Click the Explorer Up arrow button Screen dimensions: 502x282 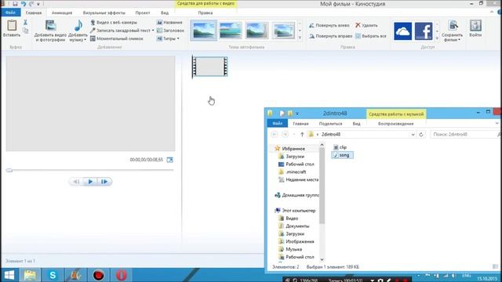[x=302, y=134]
